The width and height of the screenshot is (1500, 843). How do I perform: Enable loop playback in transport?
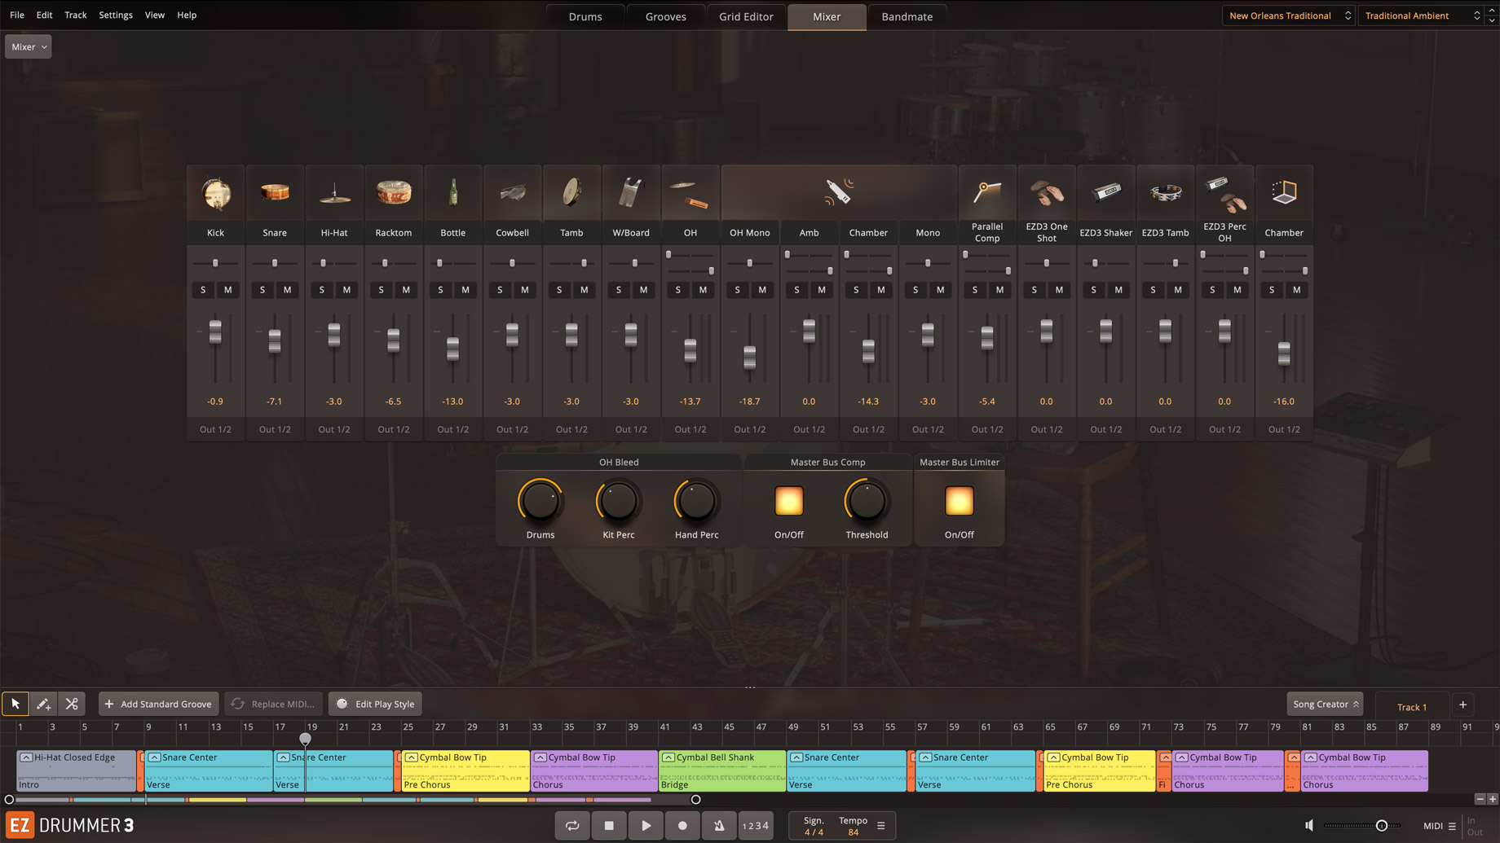(x=572, y=825)
